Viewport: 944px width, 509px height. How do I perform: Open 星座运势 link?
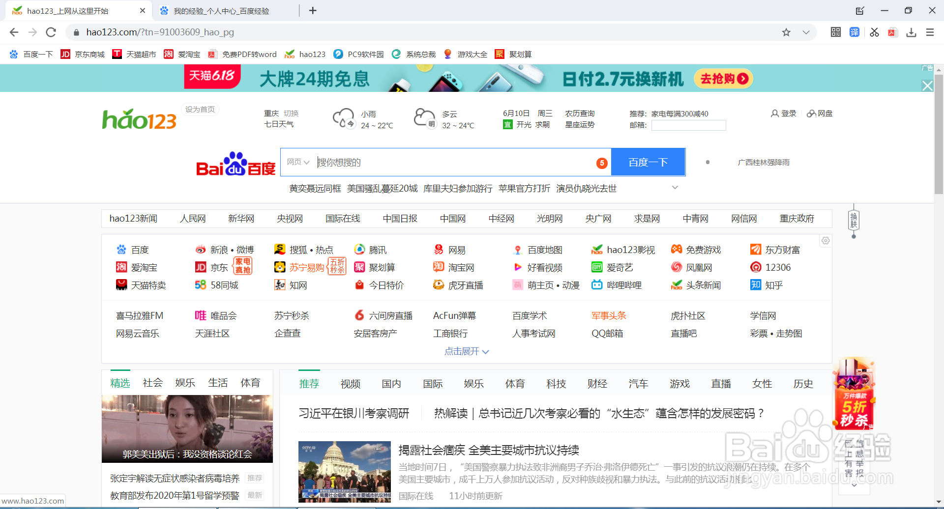click(580, 125)
